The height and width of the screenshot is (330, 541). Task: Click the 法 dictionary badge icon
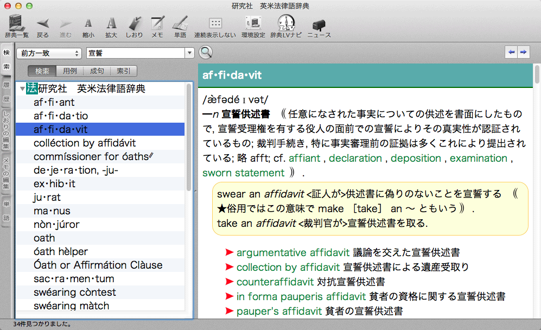pos(31,88)
